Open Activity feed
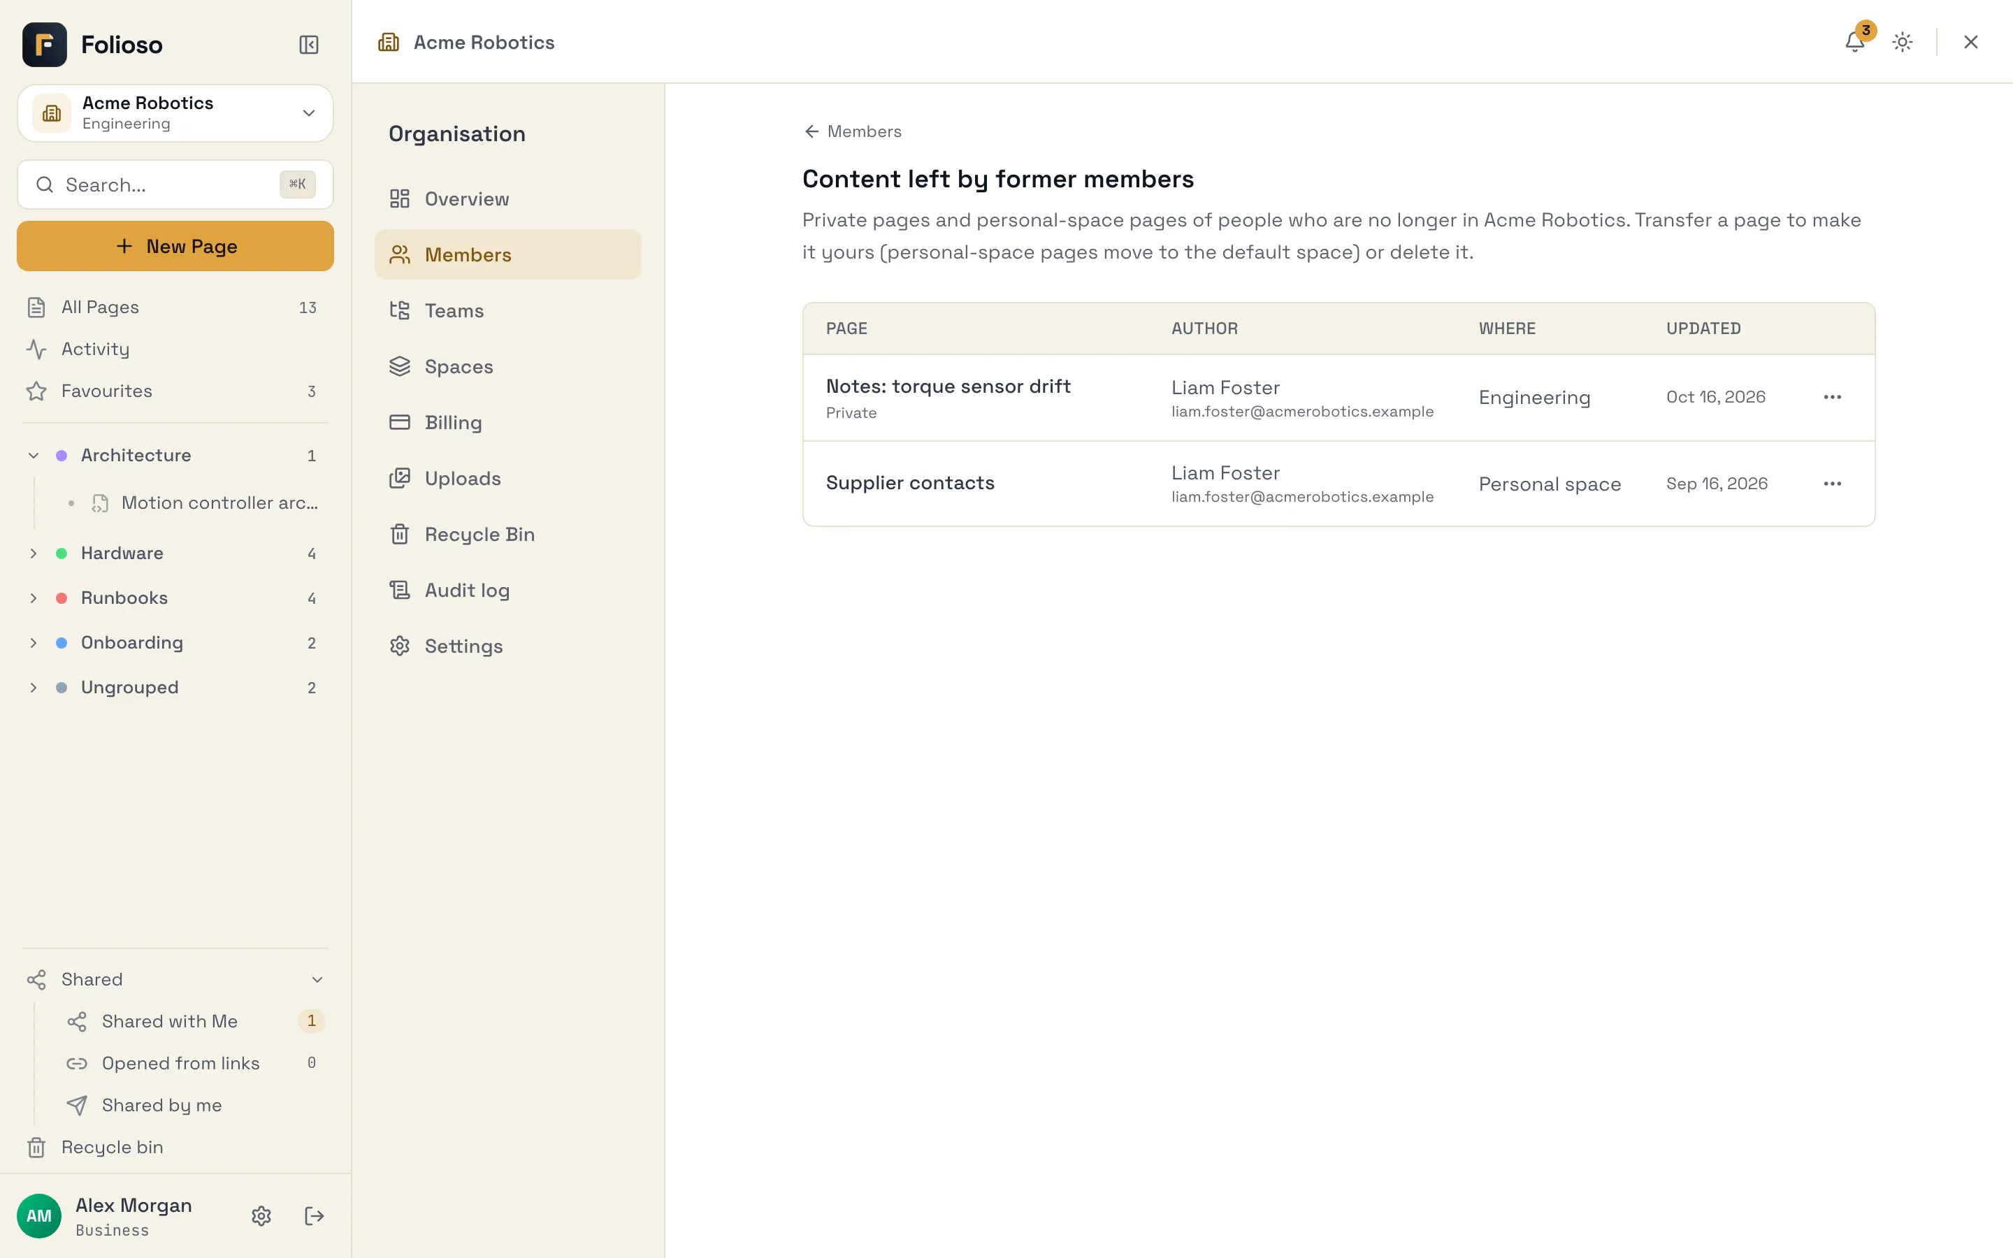The height and width of the screenshot is (1258, 2013). coord(175,349)
